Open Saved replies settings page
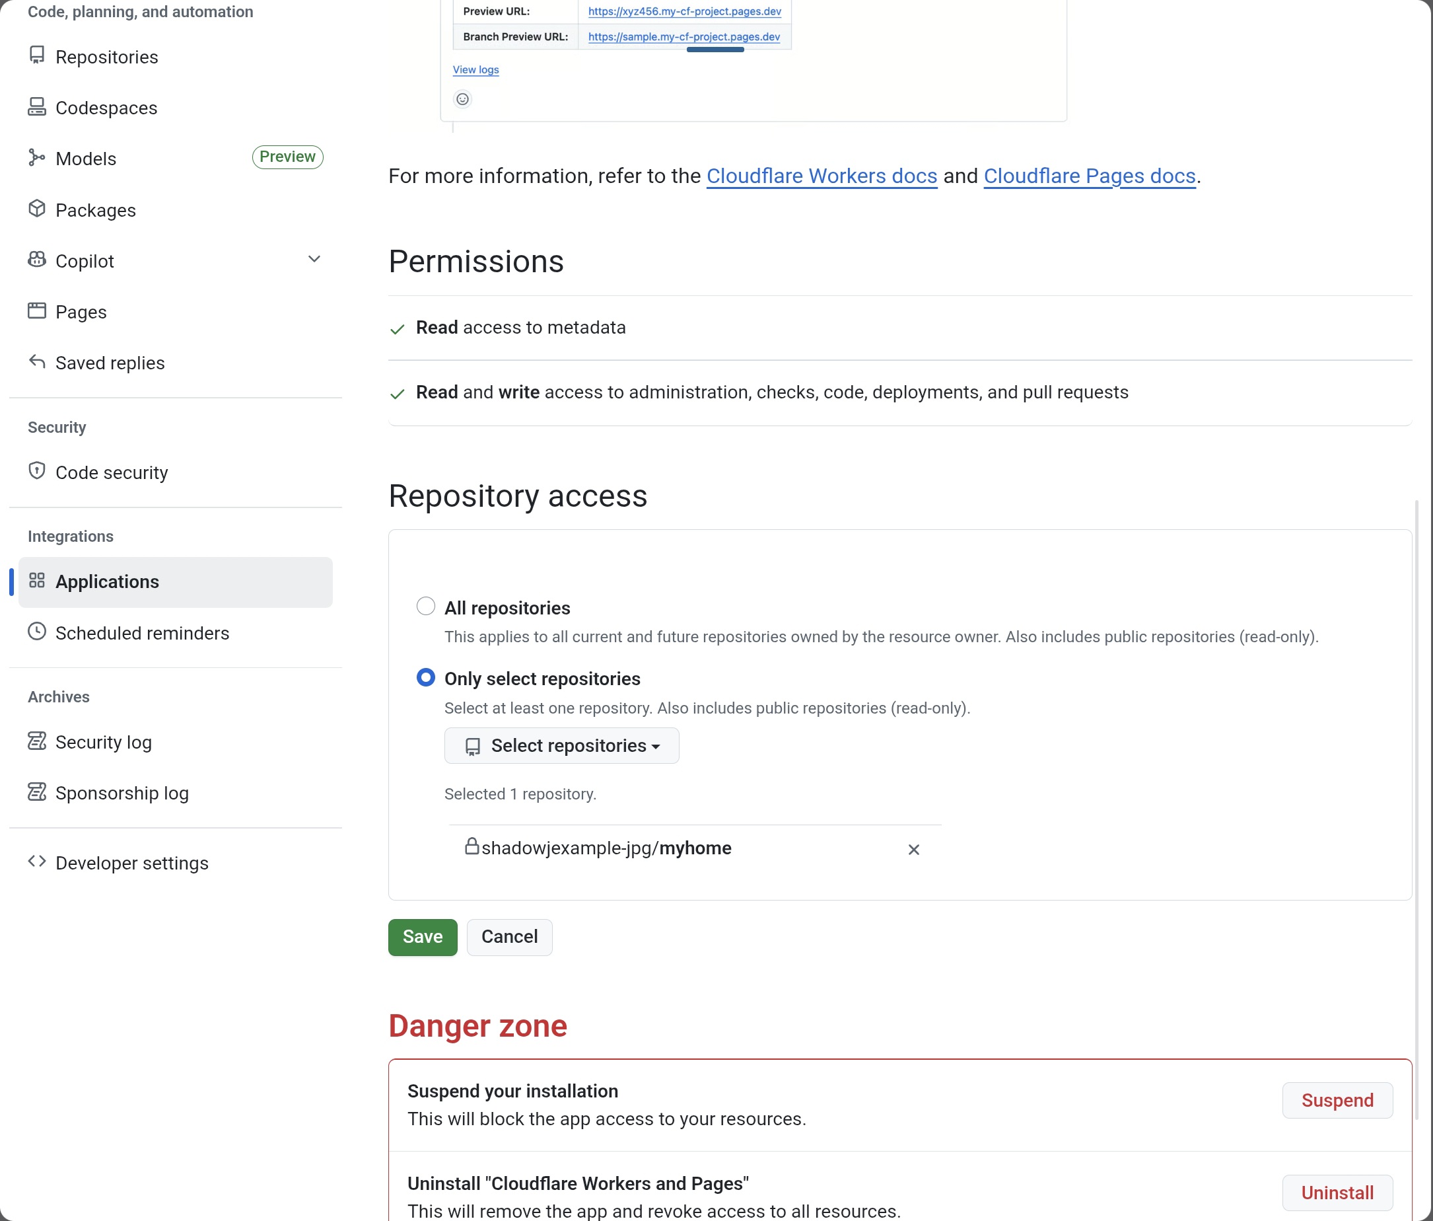Viewport: 1433px width, 1221px height. (110, 363)
